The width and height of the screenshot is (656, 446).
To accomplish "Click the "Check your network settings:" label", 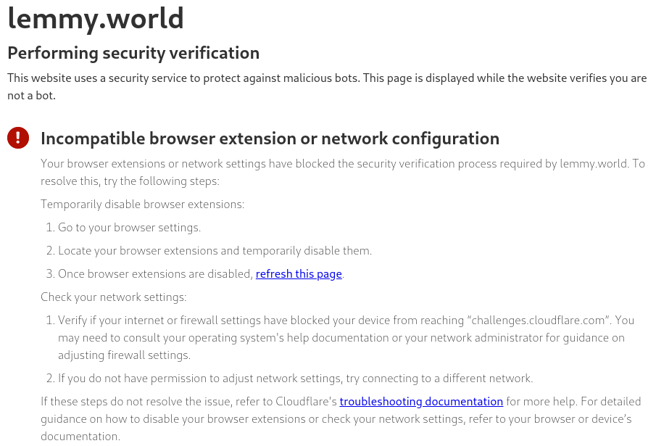I will pyautogui.click(x=113, y=297).
